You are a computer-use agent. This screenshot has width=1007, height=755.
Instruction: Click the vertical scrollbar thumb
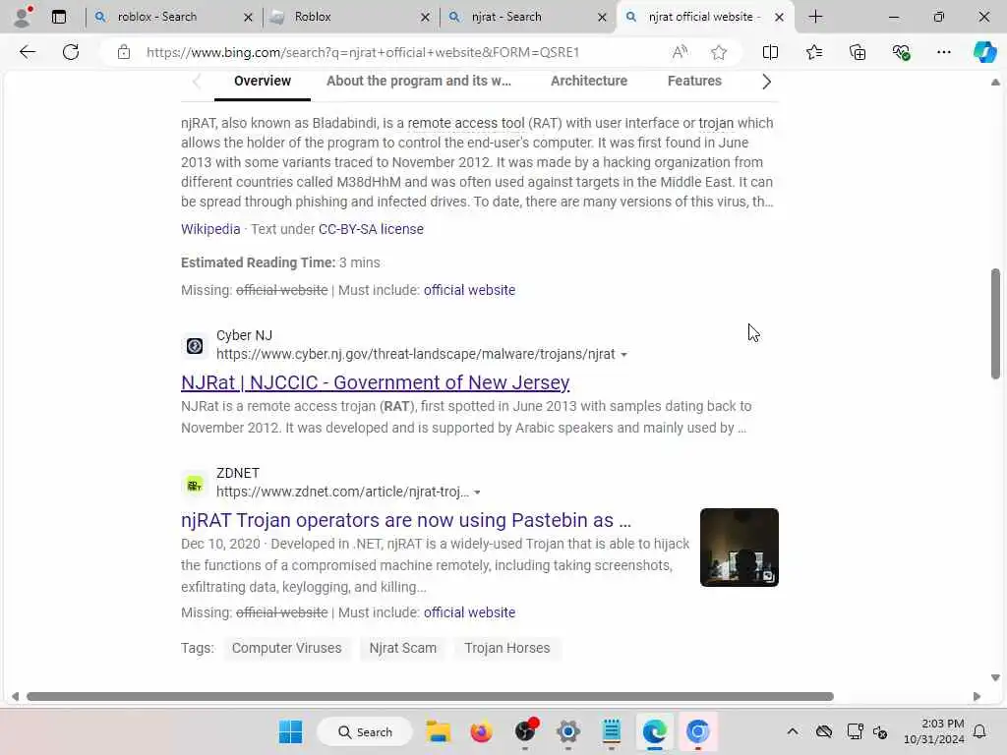pyautogui.click(x=995, y=323)
